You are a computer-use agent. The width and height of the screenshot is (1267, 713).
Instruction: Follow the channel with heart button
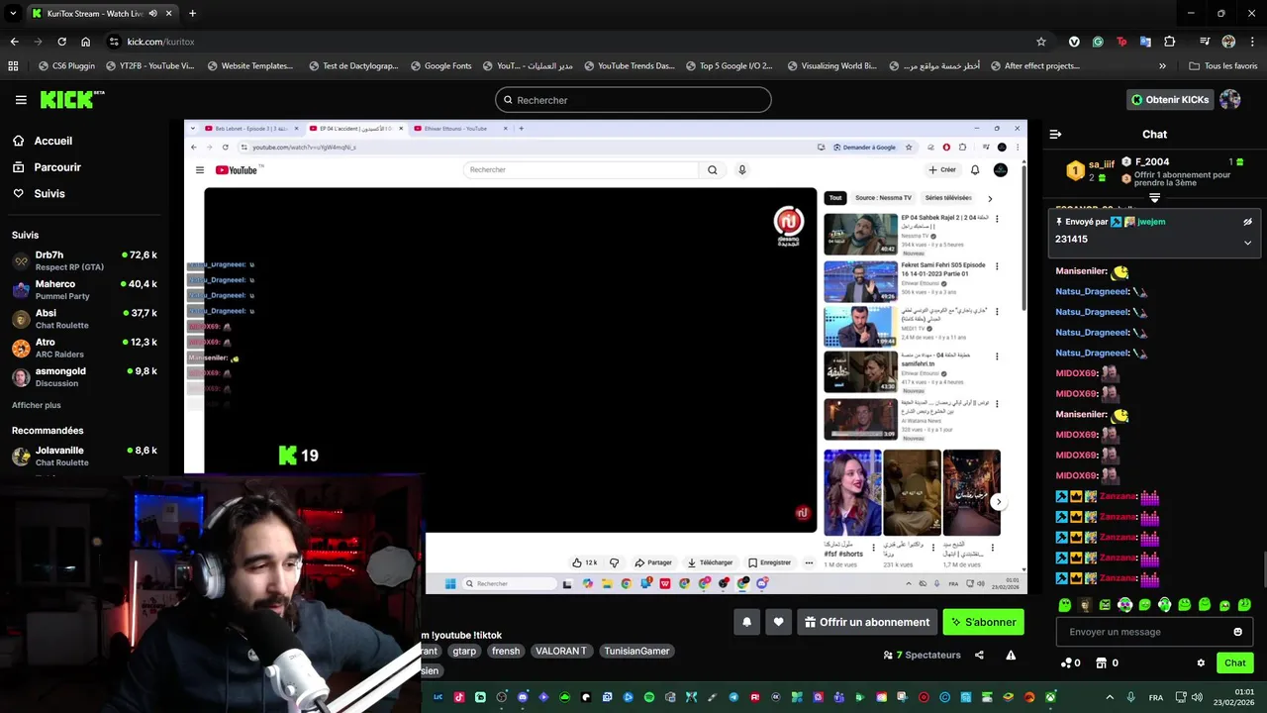(x=778, y=622)
